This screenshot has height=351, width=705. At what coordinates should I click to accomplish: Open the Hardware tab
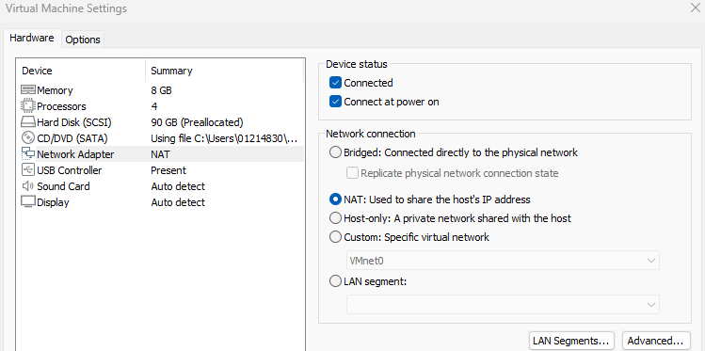(x=32, y=39)
